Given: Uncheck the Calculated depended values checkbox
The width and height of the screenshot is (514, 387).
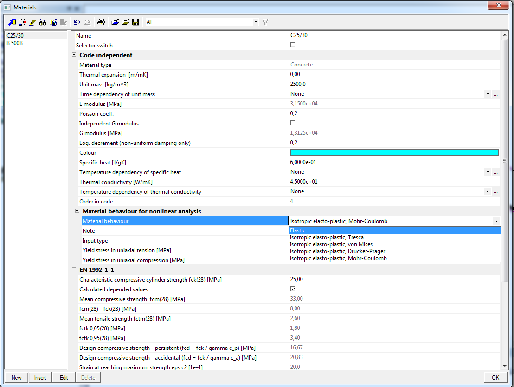Looking at the screenshot, I should point(293,289).
